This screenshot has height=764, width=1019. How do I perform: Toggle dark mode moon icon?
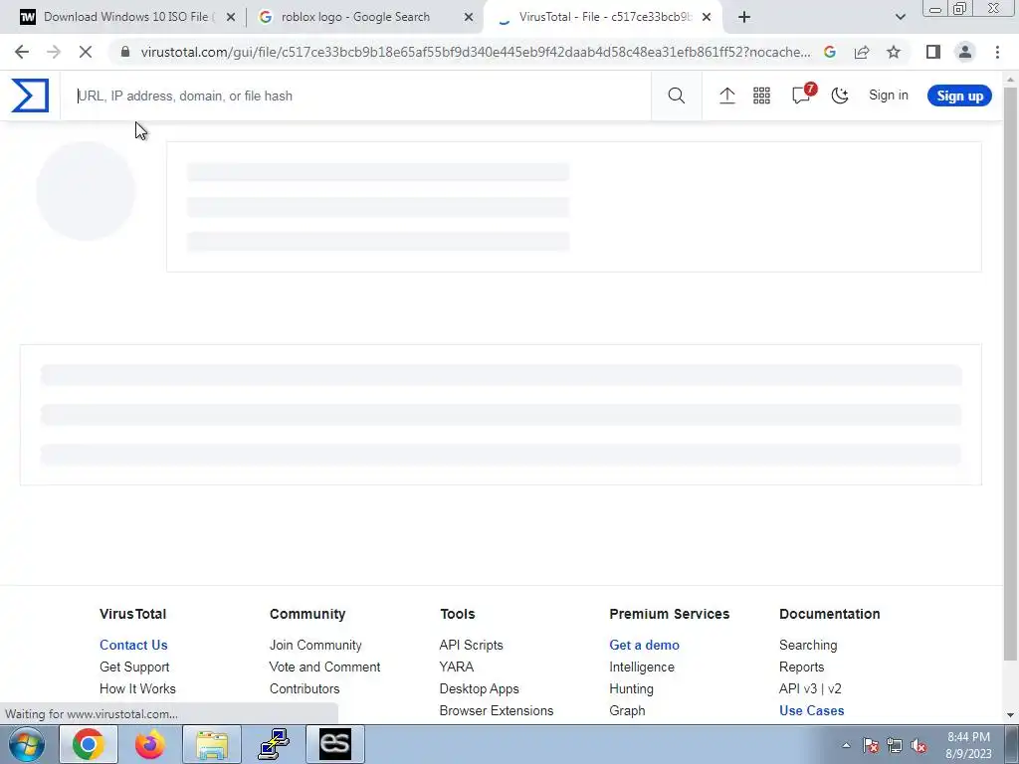click(840, 95)
